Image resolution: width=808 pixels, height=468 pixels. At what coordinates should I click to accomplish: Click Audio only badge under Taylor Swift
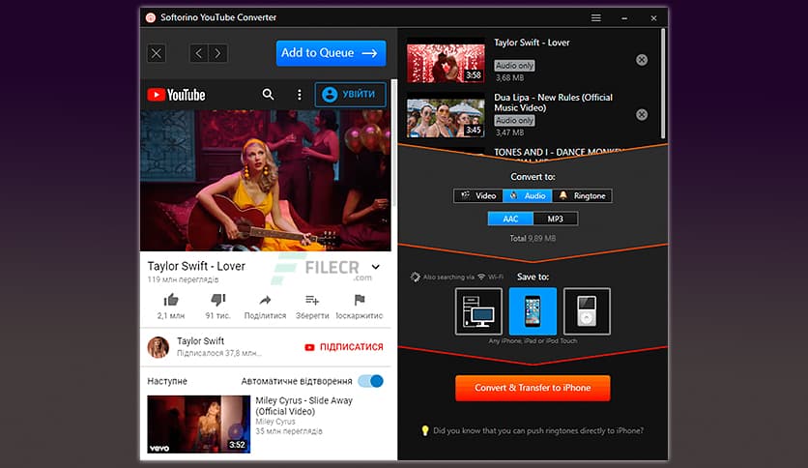click(x=514, y=66)
